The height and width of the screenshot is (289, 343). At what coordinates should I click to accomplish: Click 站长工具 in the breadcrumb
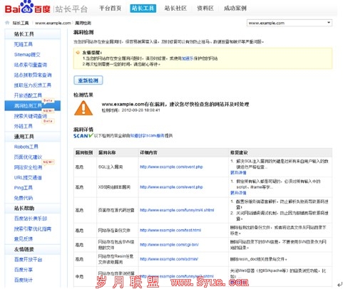(x=21, y=23)
